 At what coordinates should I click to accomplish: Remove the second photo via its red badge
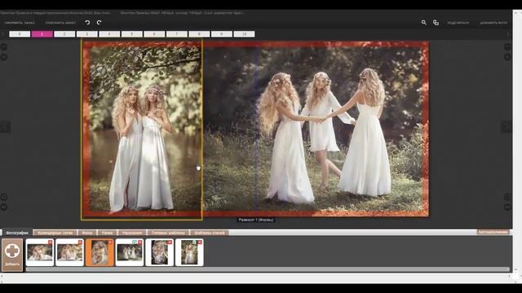[x=80, y=243]
